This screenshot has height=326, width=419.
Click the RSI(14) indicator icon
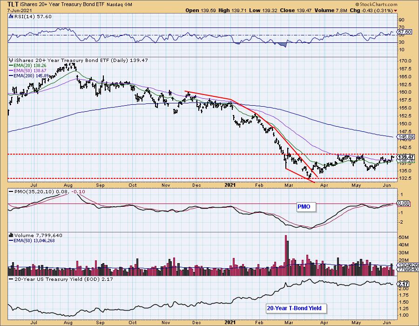pos(11,17)
